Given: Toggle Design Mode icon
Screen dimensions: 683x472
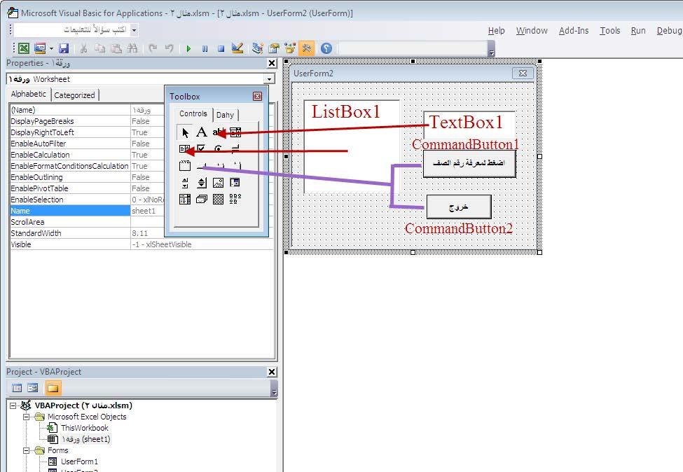Looking at the screenshot, I should point(237,48).
